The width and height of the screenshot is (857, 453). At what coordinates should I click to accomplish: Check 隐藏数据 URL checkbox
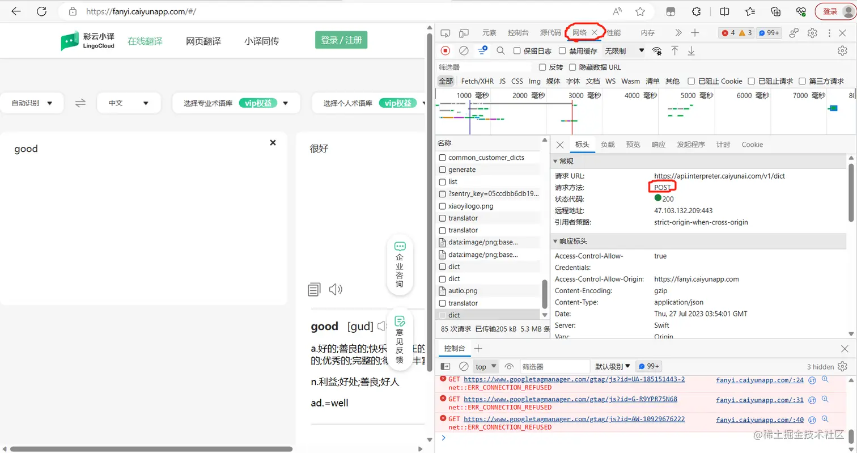573,67
